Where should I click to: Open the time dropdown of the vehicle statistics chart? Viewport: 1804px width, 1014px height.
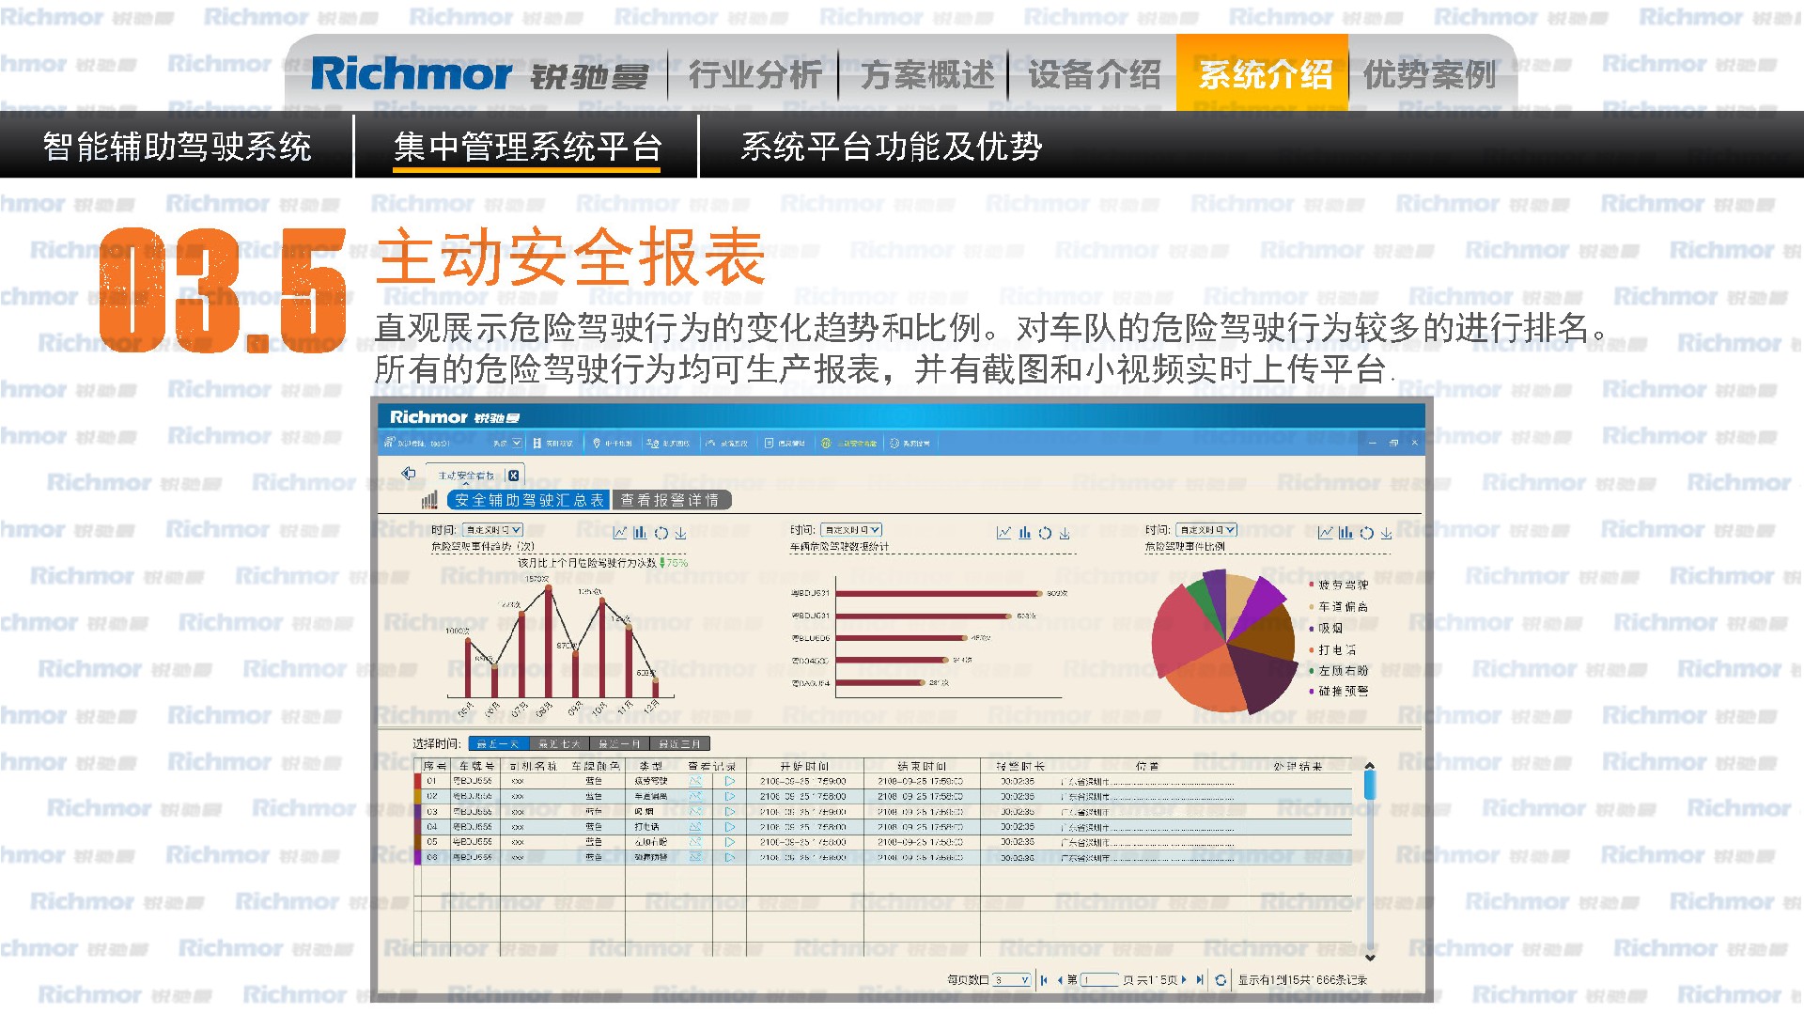pos(850,530)
